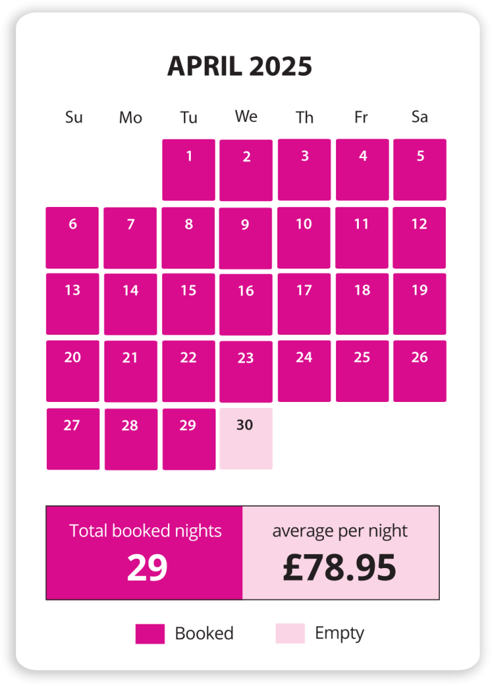Click the average per night panel
The image size is (492, 686).
(340, 553)
